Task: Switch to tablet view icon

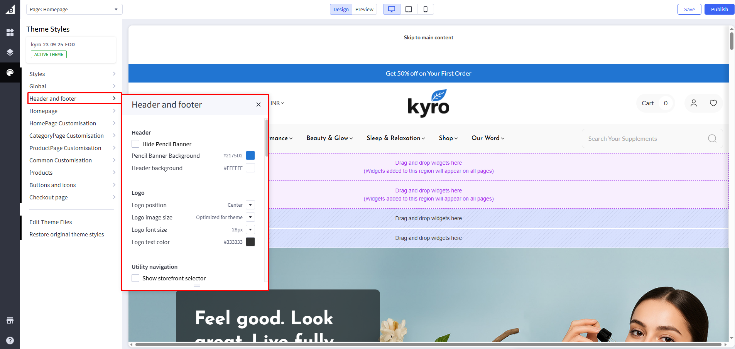Action: click(409, 9)
